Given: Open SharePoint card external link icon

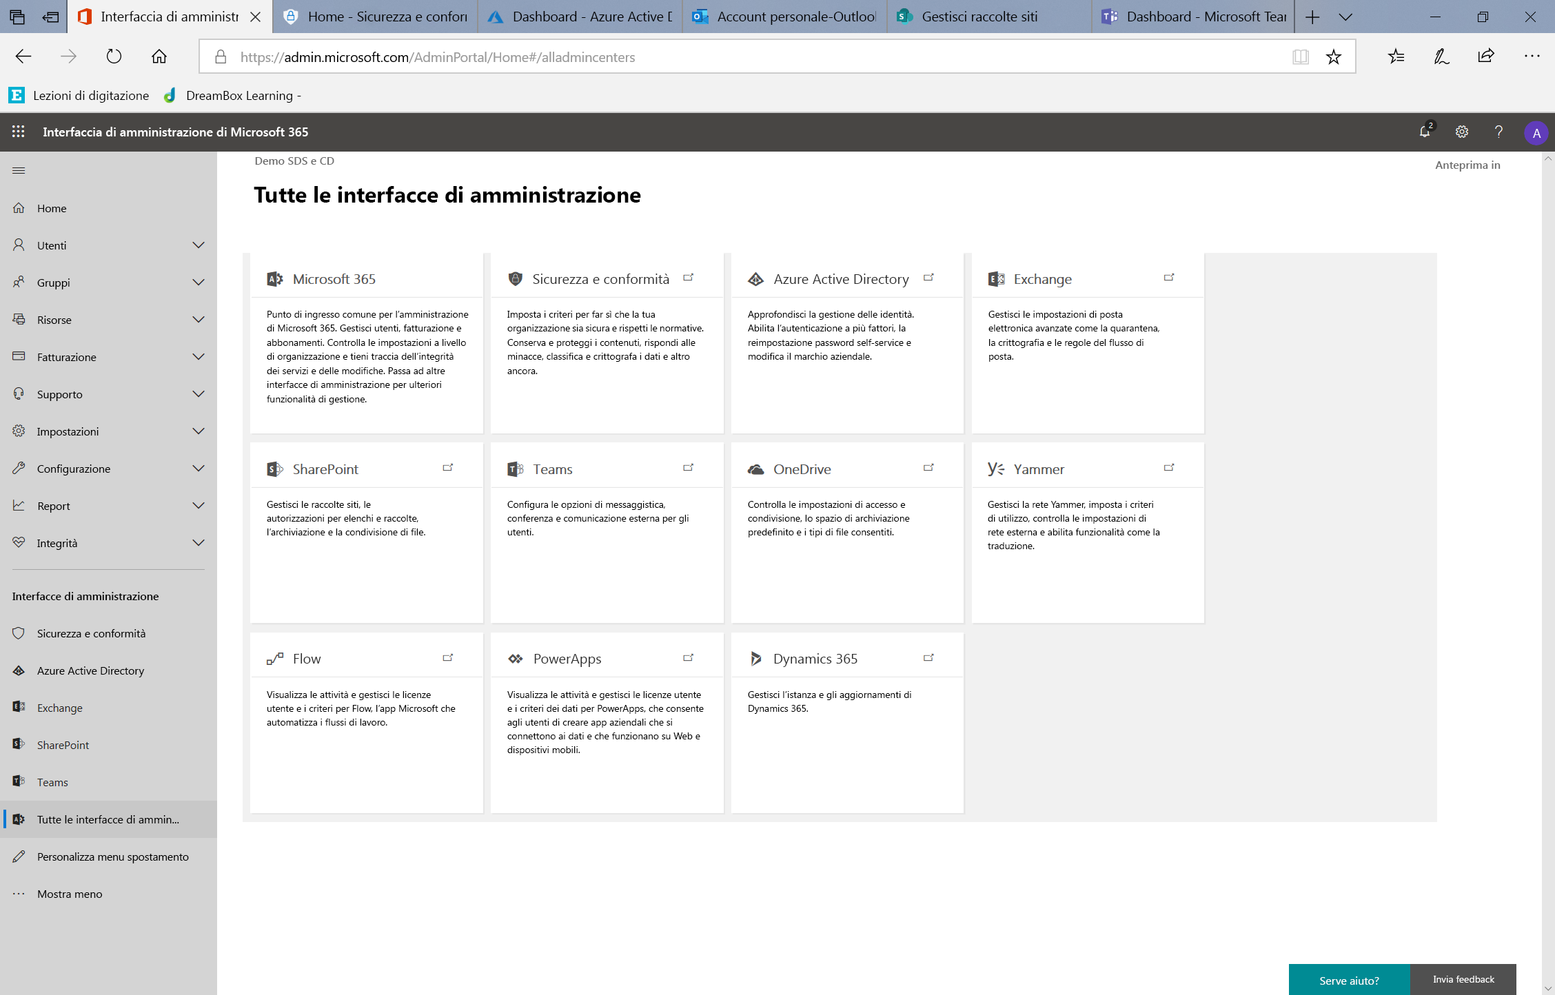Looking at the screenshot, I should 448,468.
